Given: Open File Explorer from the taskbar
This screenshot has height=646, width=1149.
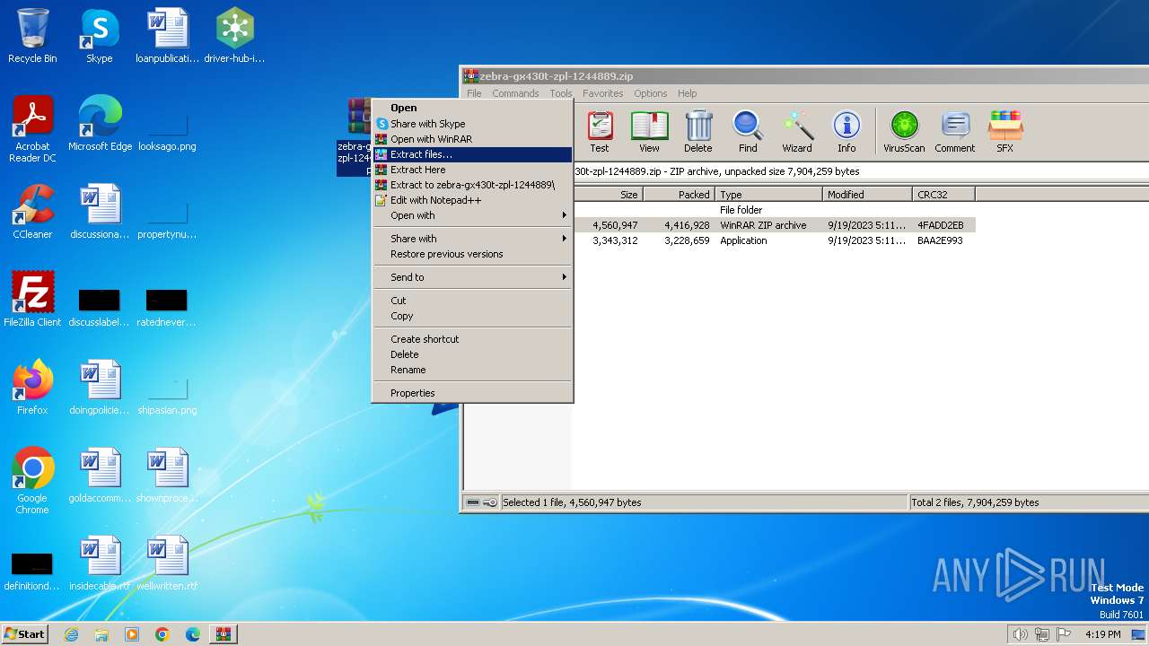Looking at the screenshot, I should 101,634.
